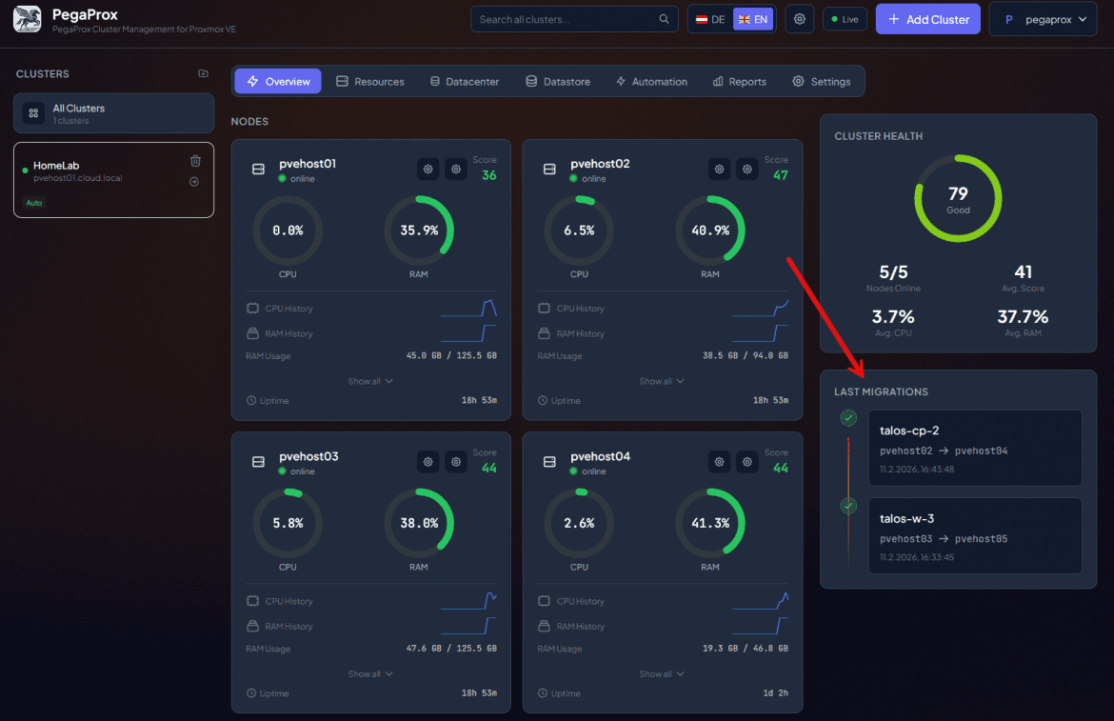Expand Show all on pvehost04 card

pos(662,674)
